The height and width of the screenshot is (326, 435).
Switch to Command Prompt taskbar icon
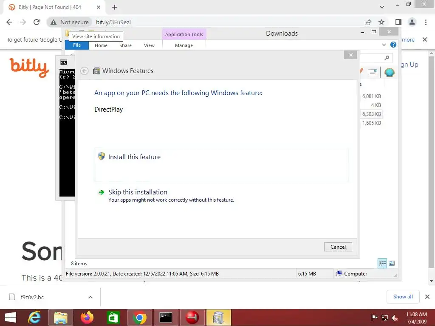click(x=166, y=318)
